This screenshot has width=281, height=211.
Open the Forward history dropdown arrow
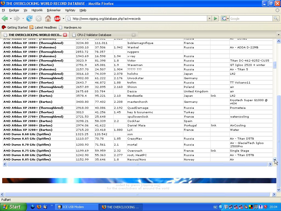click(x=23, y=18)
